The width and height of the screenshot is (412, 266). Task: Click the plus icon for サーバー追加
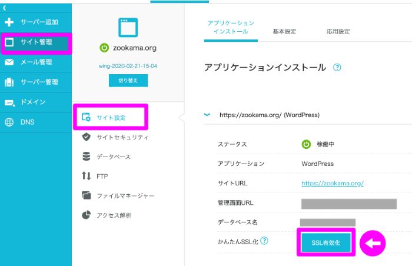point(9,22)
